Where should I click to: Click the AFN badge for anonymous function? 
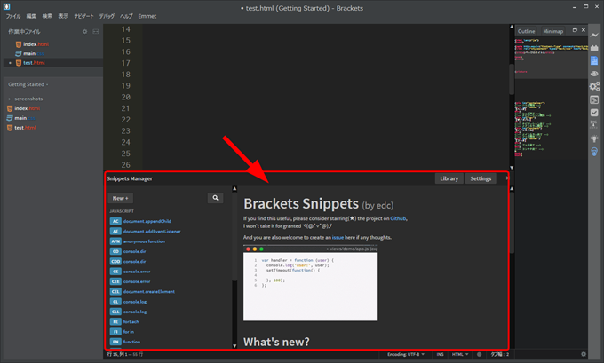(x=115, y=241)
